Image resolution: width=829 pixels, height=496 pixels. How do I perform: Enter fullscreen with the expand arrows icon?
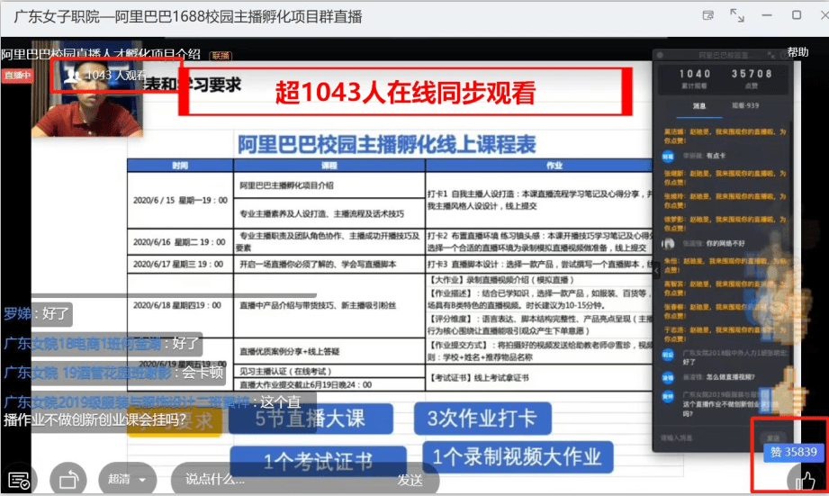[737, 15]
